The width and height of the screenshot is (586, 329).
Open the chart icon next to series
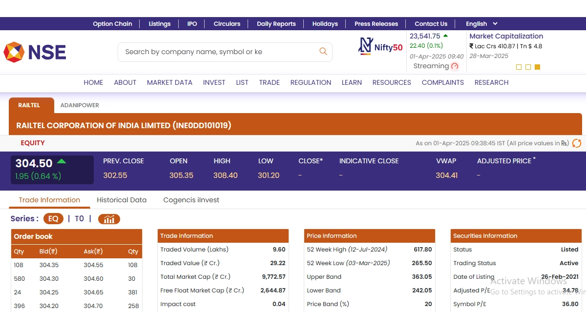click(x=109, y=219)
